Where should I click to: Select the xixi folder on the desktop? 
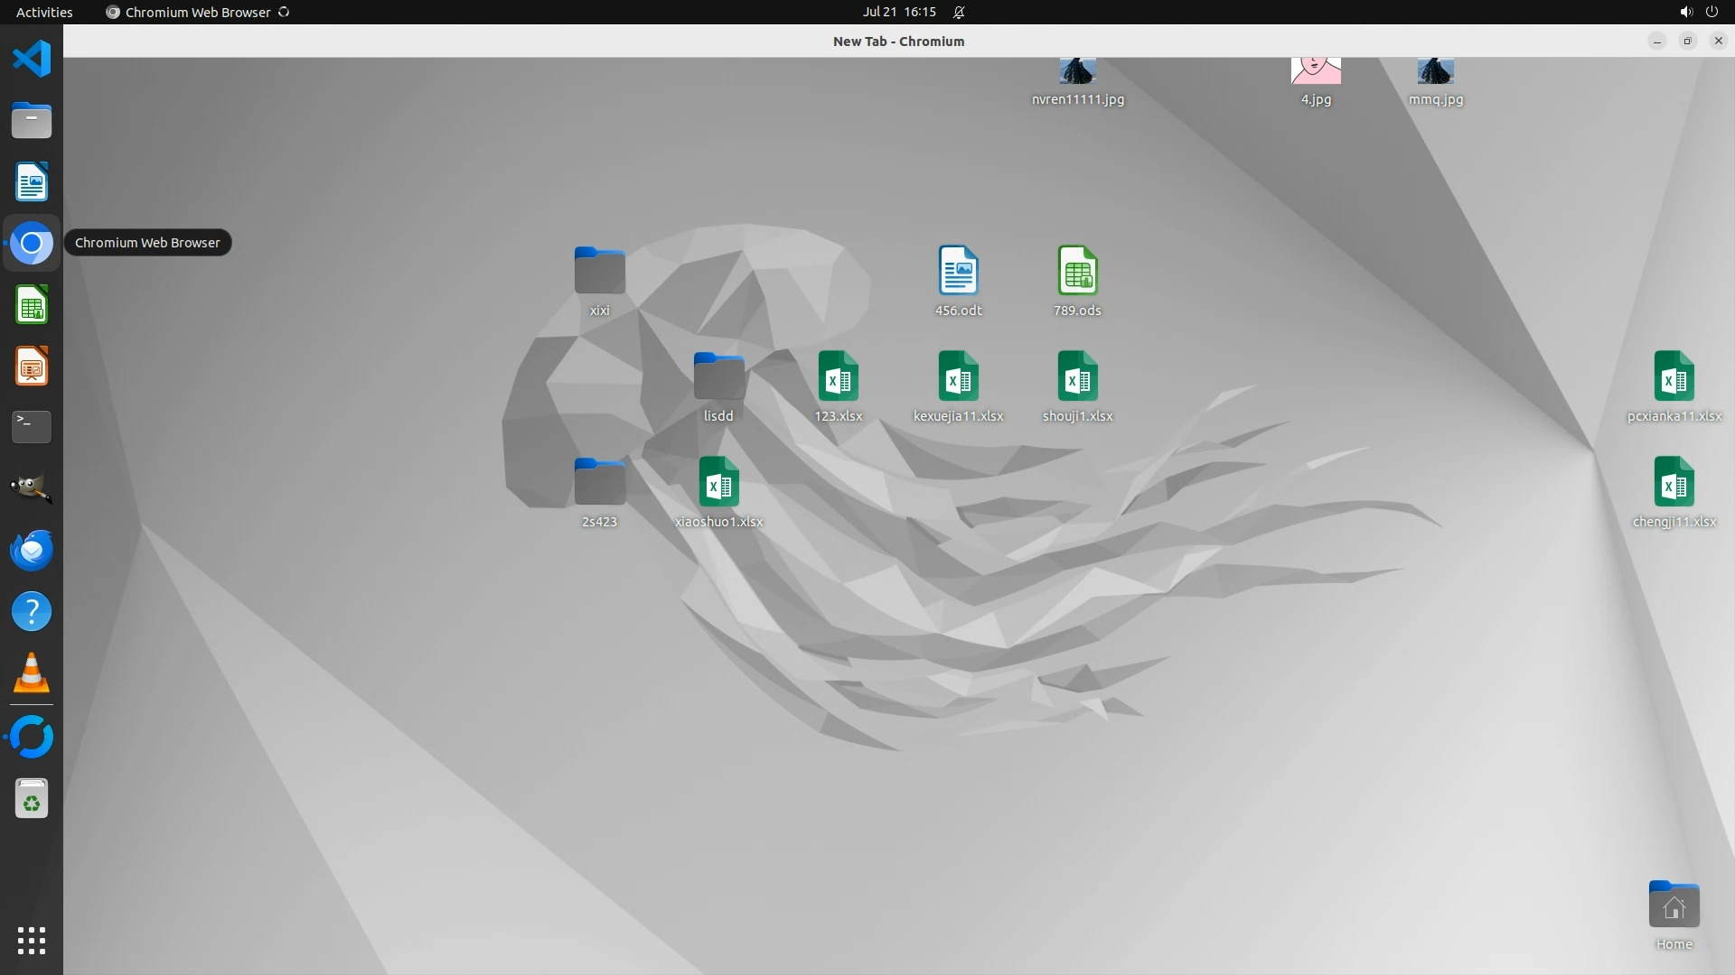[x=599, y=272]
